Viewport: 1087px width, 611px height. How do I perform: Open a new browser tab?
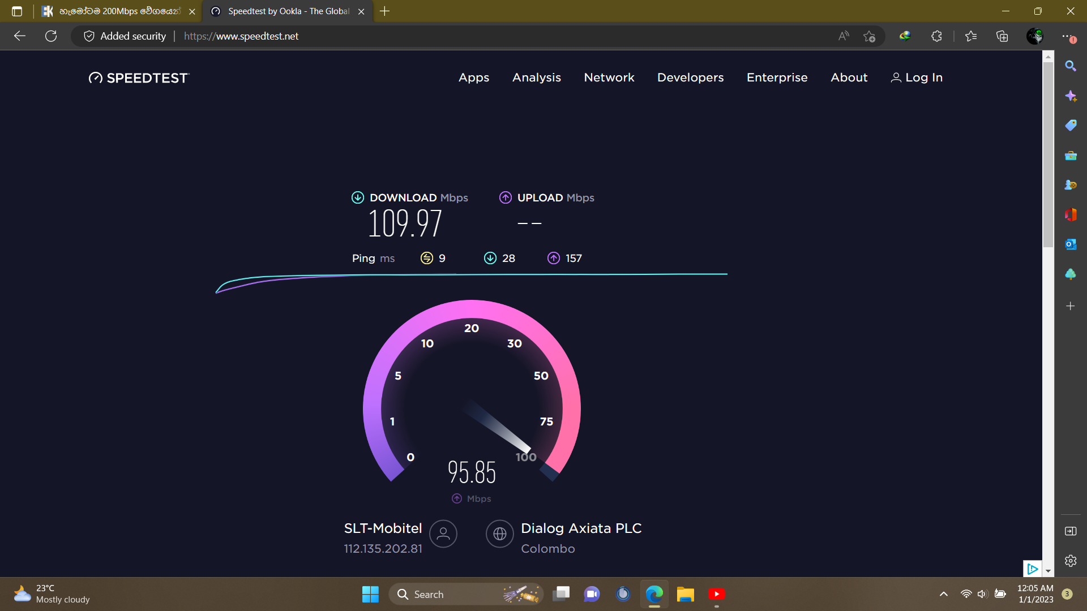(384, 11)
